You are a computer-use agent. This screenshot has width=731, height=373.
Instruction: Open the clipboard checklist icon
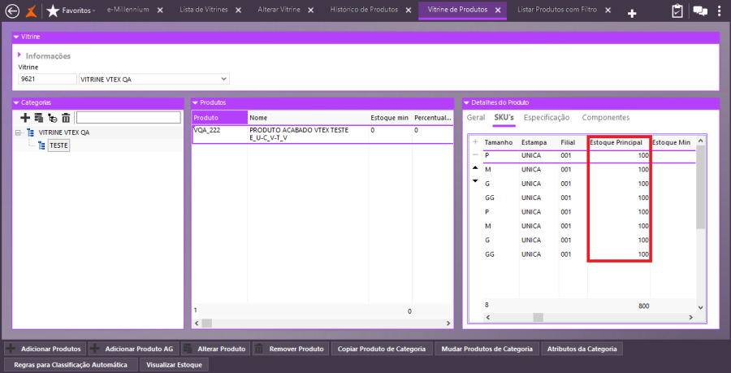pos(677,11)
